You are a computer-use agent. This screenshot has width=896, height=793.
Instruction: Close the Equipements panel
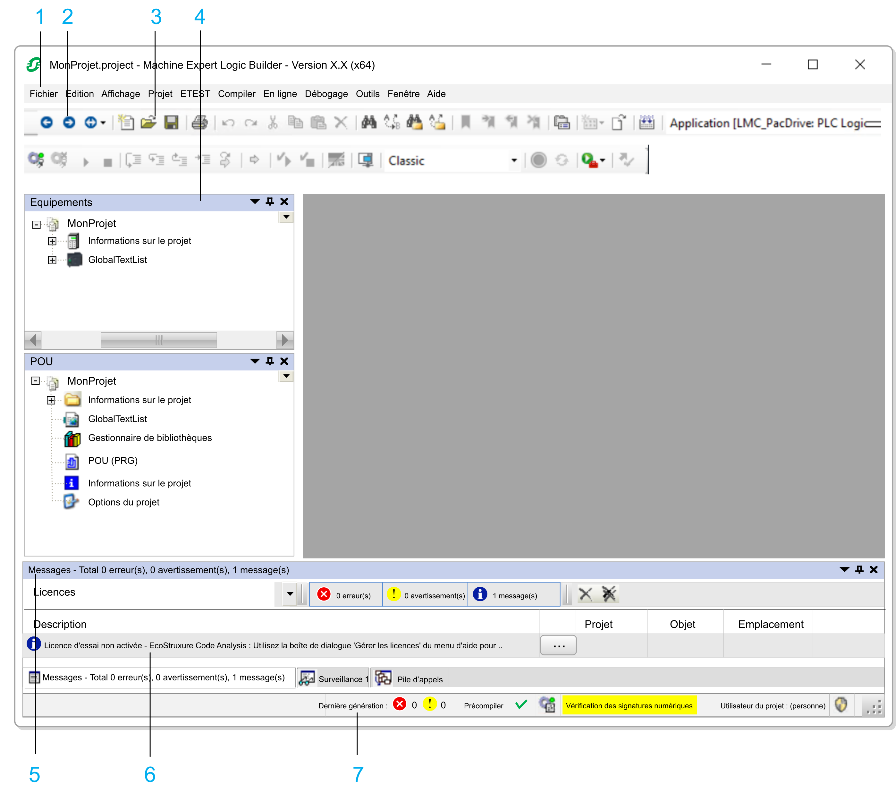click(284, 202)
